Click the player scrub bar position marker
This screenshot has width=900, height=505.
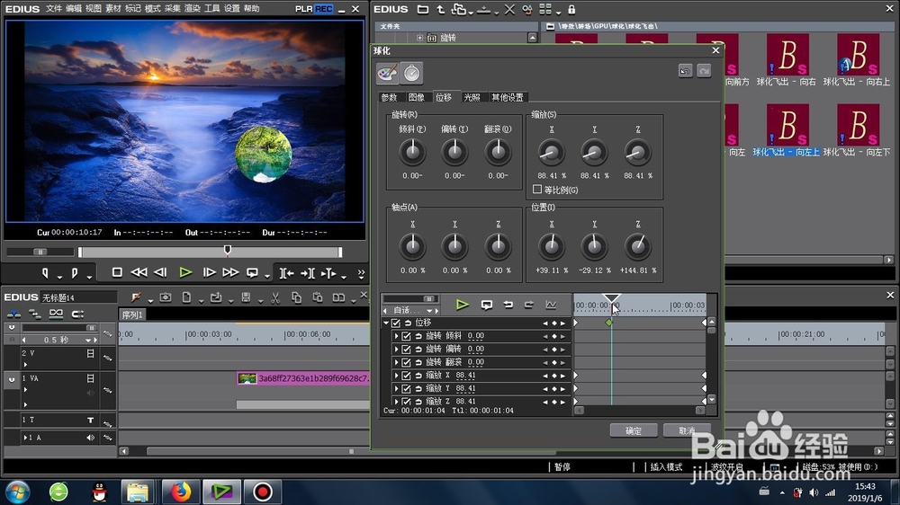(228, 250)
